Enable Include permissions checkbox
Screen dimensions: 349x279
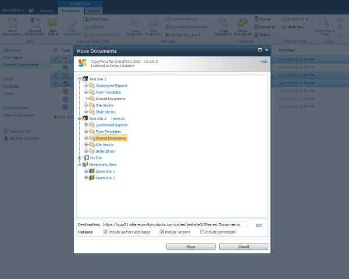click(202, 232)
